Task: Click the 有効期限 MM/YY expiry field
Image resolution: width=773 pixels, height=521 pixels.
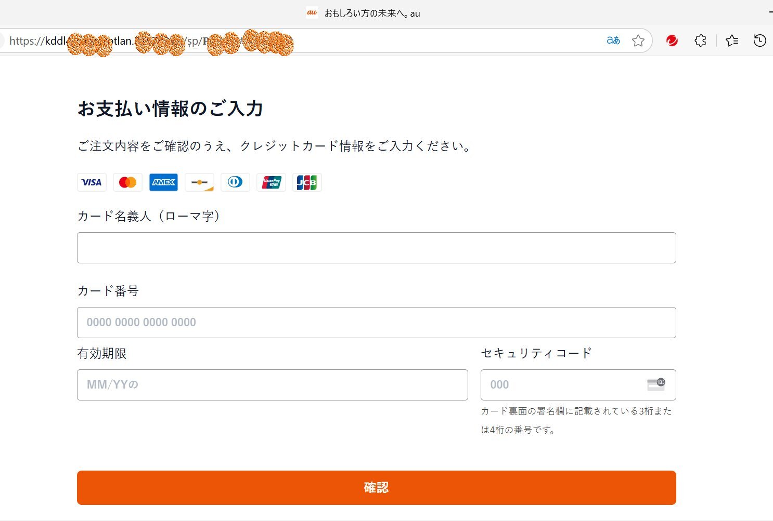Action: (272, 385)
